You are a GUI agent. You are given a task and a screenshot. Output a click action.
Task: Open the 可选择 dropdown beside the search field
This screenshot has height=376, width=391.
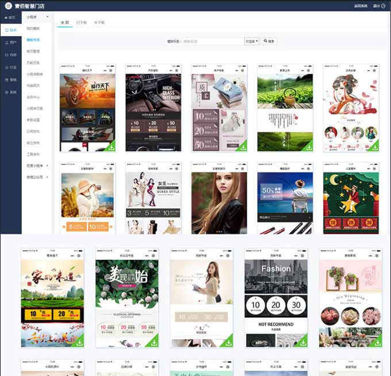(252, 41)
